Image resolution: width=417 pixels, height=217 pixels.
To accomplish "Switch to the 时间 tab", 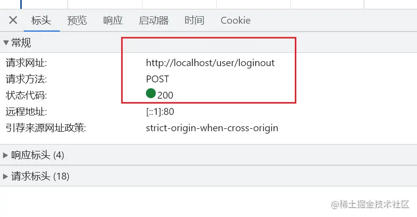I will pyautogui.click(x=194, y=20).
